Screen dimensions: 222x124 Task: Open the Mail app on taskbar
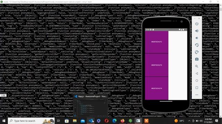pyautogui.click(x=83, y=121)
